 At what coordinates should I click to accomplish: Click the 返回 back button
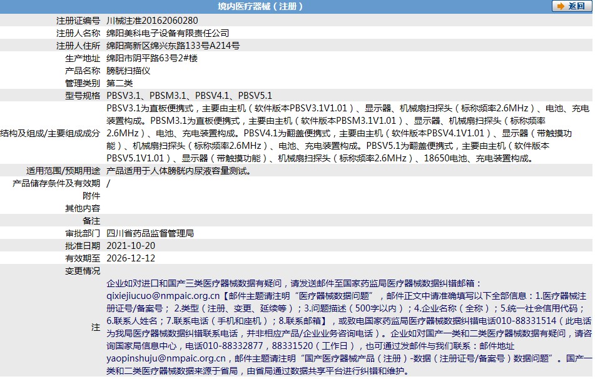pyautogui.click(x=571, y=6)
